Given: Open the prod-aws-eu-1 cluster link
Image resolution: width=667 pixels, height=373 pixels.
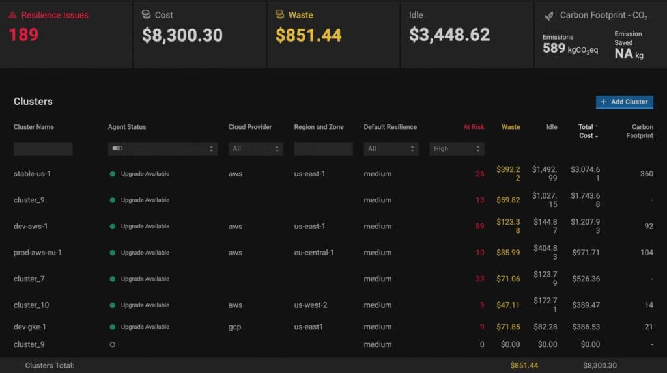Looking at the screenshot, I should tap(37, 253).
